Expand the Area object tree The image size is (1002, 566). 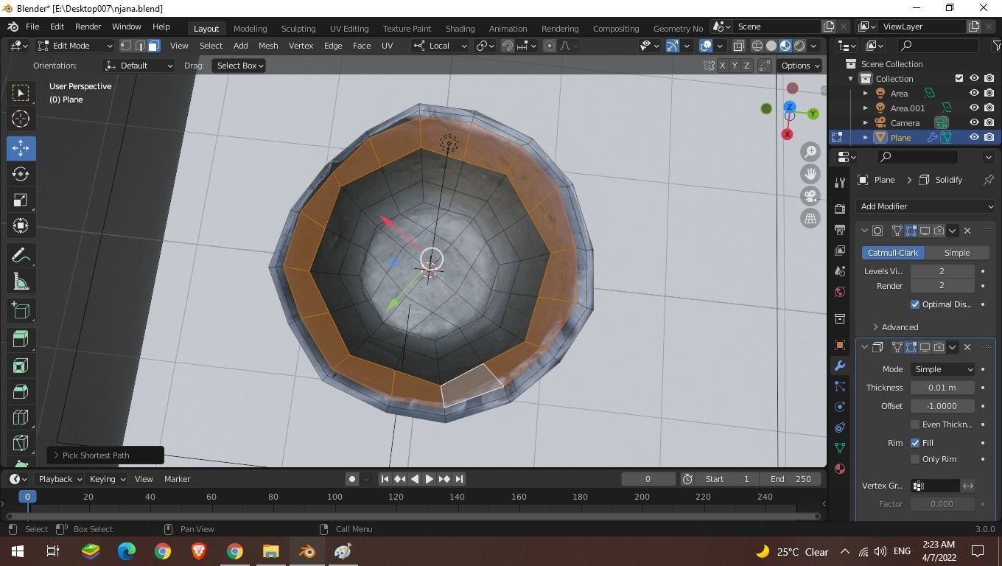pyautogui.click(x=866, y=94)
